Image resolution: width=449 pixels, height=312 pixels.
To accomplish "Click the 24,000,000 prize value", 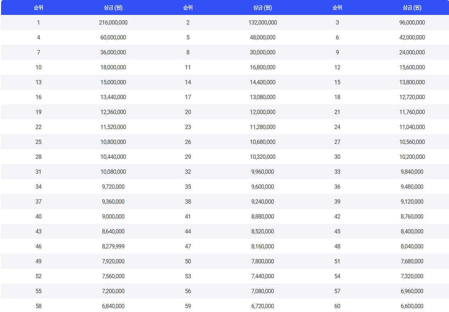I will coord(412,52).
